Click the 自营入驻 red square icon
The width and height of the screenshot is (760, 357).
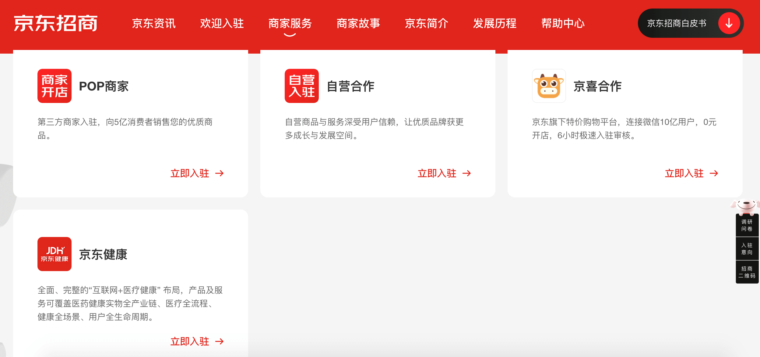[x=301, y=86]
